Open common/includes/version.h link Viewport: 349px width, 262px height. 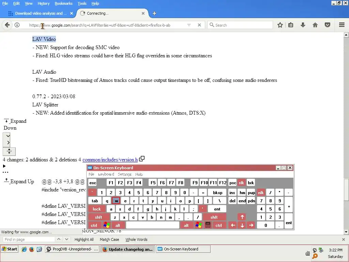click(110, 160)
